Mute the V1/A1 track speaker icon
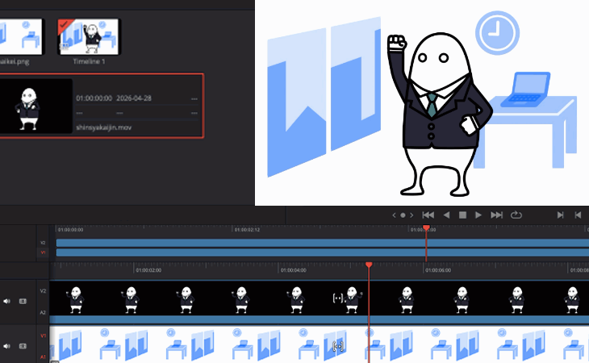 (x=6, y=346)
